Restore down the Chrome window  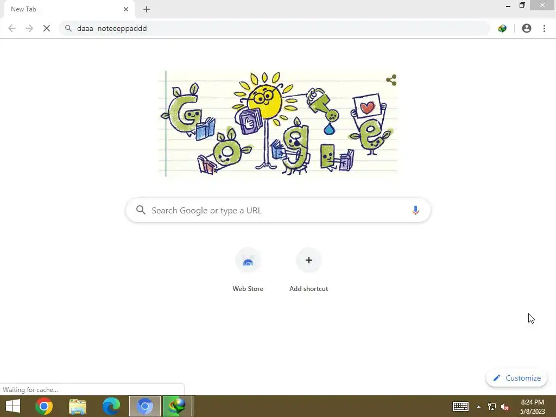pyautogui.click(x=522, y=5)
